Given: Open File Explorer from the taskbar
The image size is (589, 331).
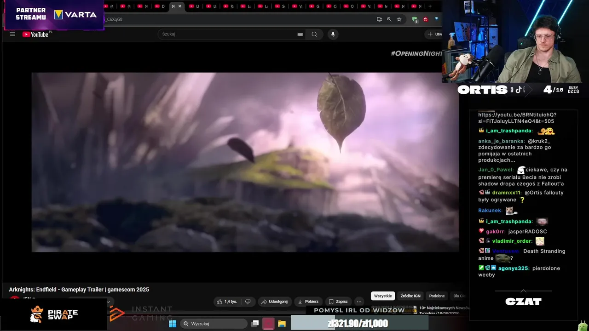Looking at the screenshot, I should (282, 324).
